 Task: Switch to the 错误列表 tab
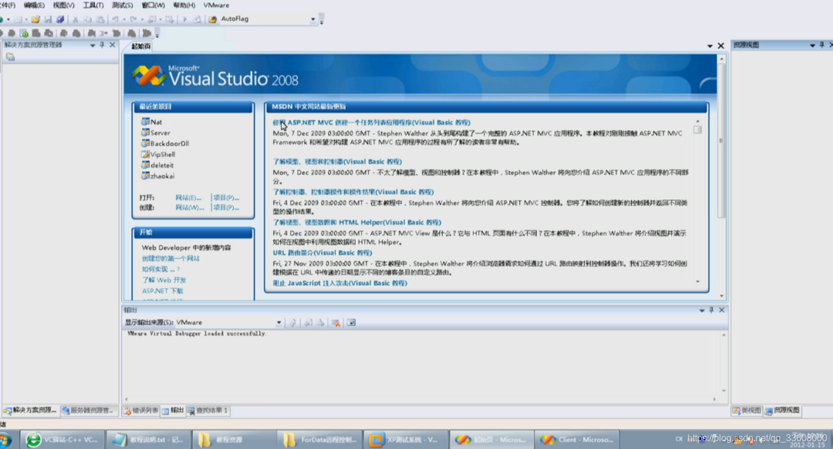pyautogui.click(x=141, y=411)
